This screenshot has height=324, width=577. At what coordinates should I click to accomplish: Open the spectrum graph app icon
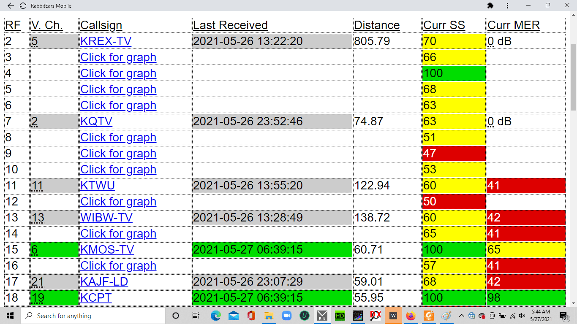coord(358,316)
